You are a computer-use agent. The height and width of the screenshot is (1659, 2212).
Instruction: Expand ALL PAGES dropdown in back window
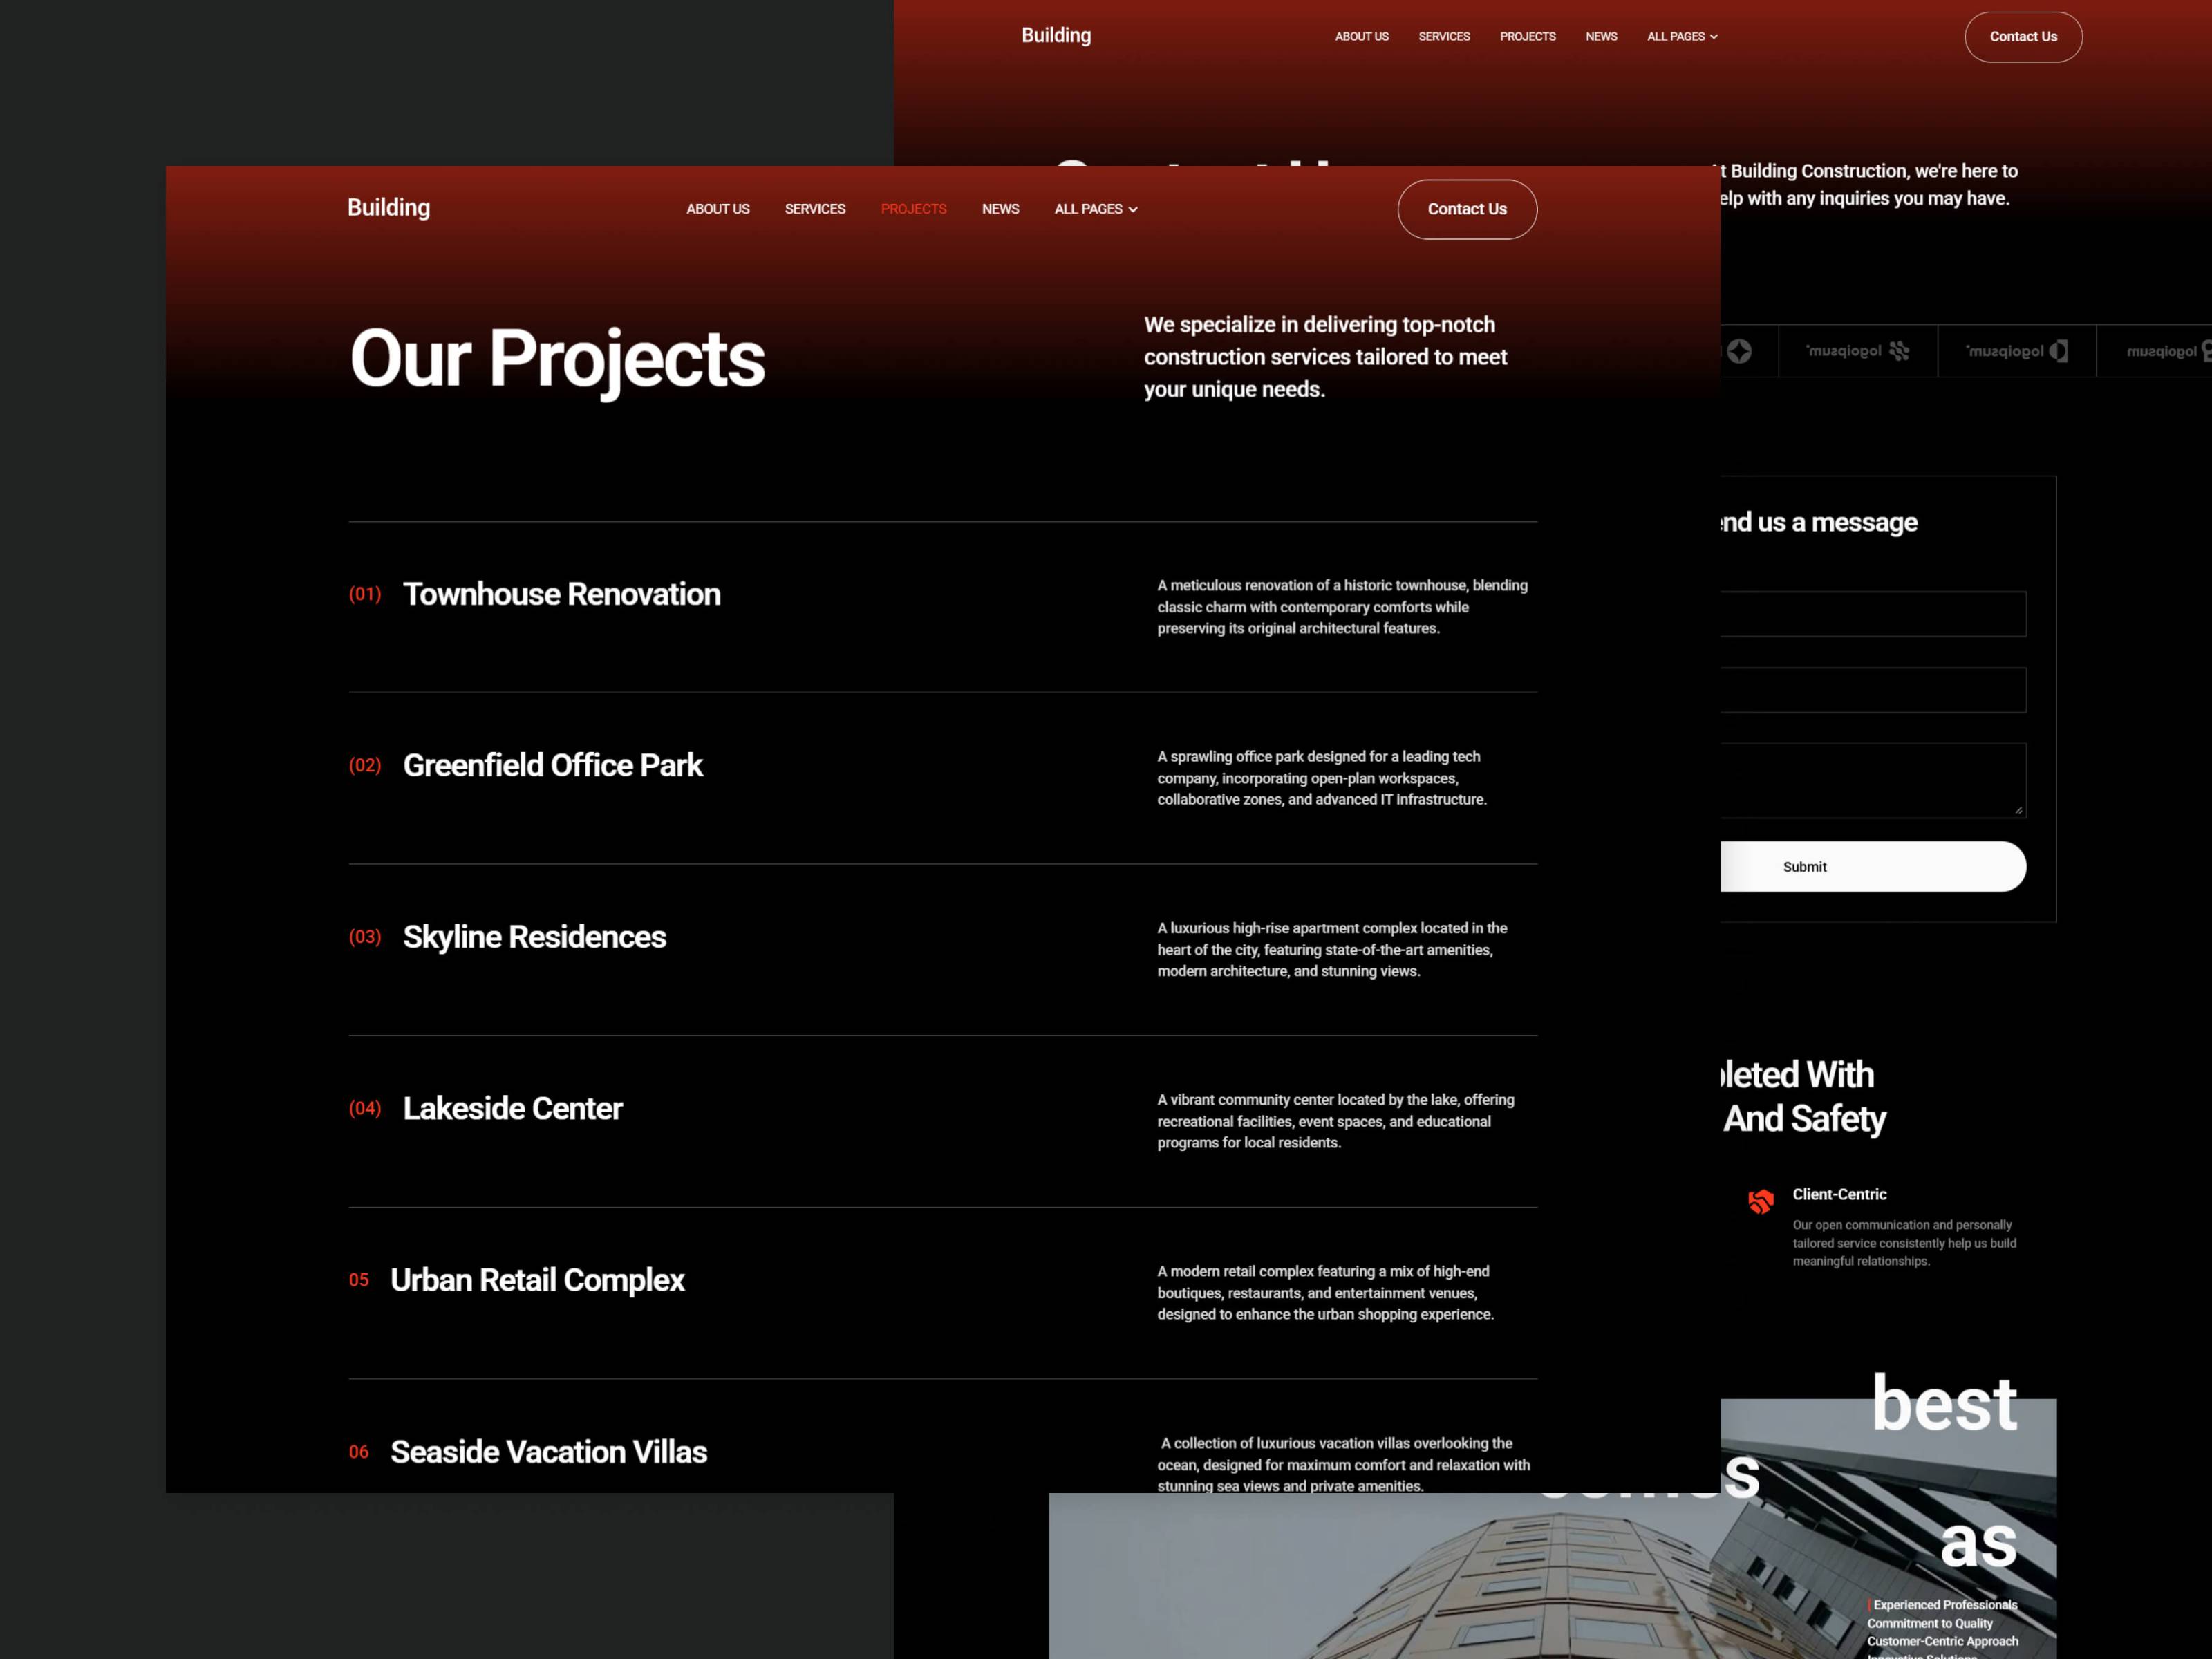coord(1682,36)
